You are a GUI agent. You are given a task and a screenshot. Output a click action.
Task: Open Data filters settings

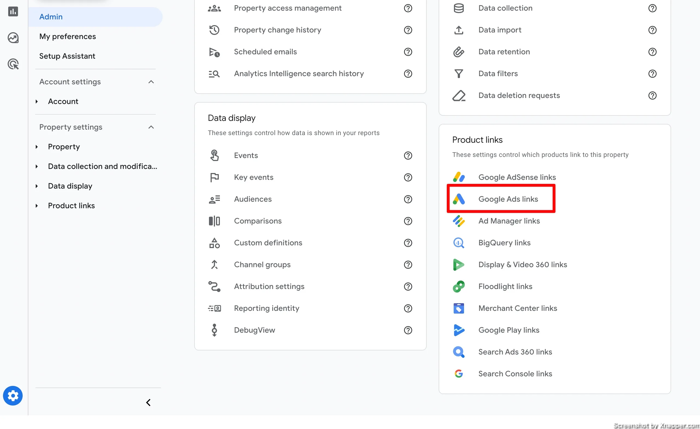coord(498,74)
